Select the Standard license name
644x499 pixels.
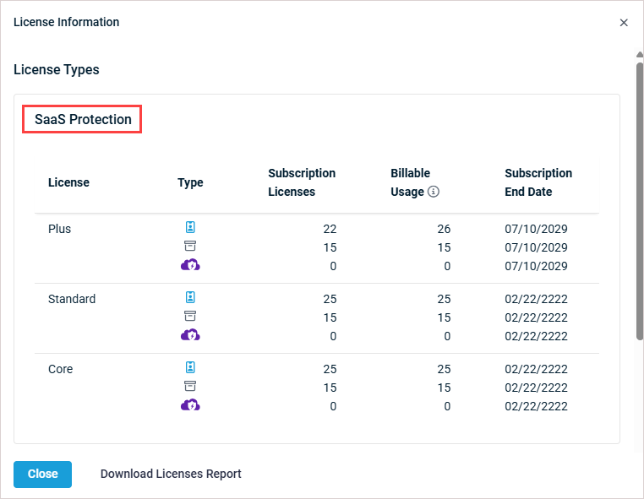tap(72, 299)
